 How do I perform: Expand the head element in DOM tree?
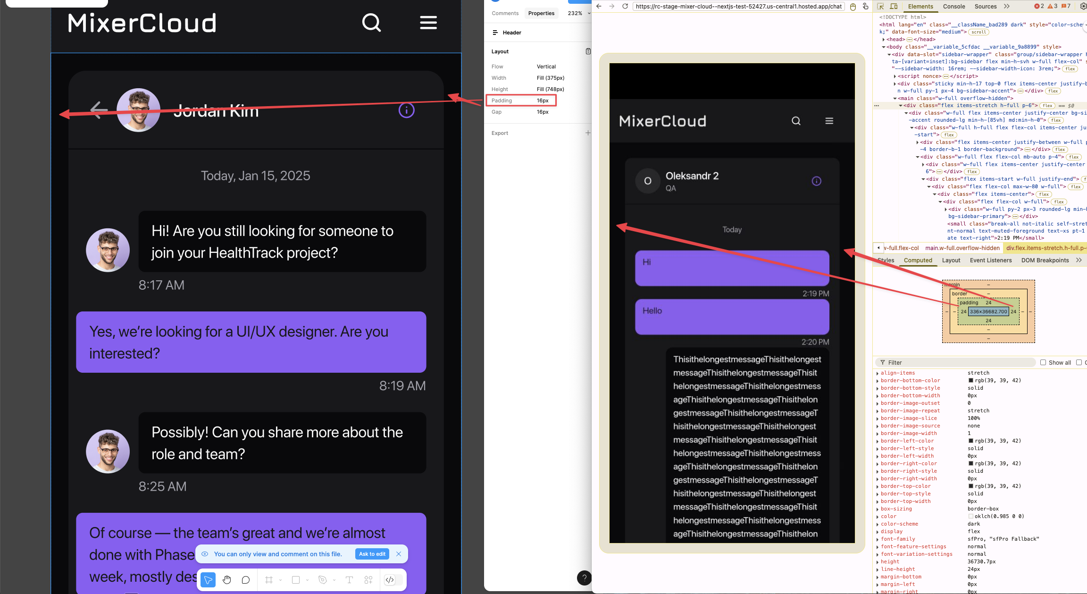(884, 40)
